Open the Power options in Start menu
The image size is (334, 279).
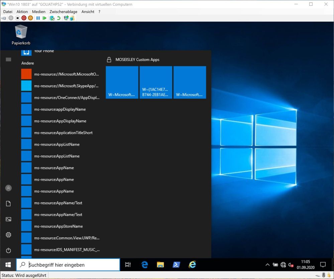point(8,250)
